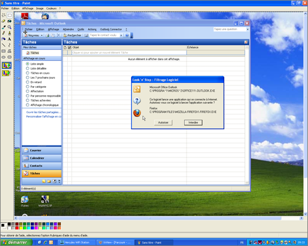Select the Affectation radio button

point(28,91)
